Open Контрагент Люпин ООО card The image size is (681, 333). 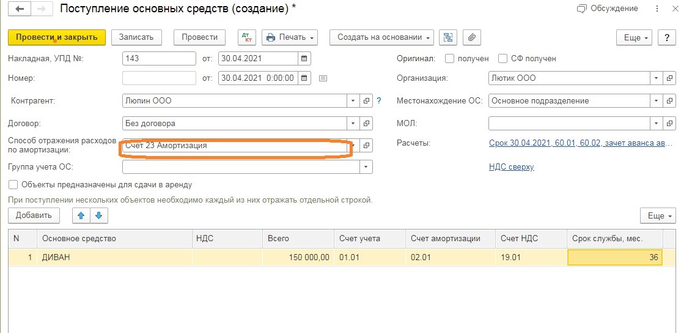[366, 101]
